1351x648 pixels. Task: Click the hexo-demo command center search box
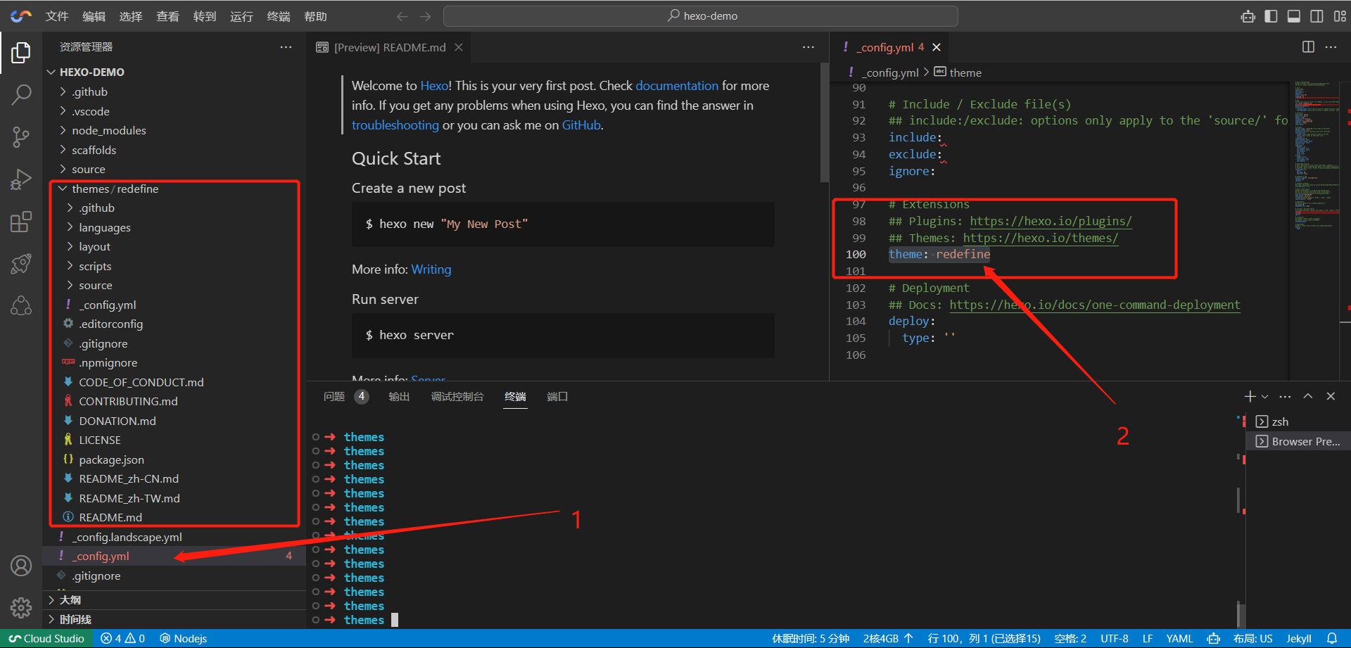[701, 16]
